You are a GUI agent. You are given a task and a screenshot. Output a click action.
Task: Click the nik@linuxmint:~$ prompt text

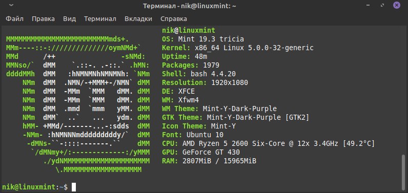pyautogui.click(x=35, y=187)
